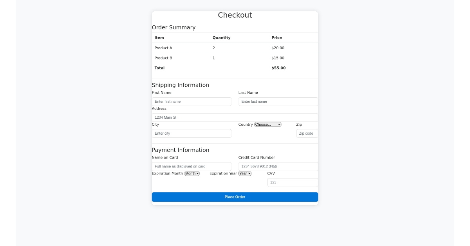Open the Expiration Year dropdown

244,173
